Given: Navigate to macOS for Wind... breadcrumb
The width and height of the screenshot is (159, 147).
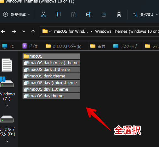Looking at the screenshot, I should point(71,31).
